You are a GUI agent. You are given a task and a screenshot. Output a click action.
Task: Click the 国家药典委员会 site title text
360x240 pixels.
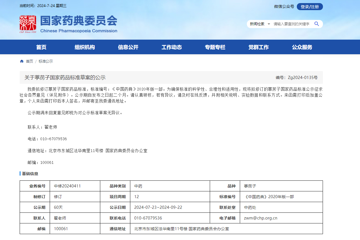tap(79, 21)
